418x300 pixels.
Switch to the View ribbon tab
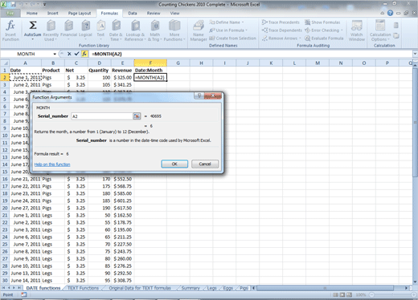(x=174, y=13)
